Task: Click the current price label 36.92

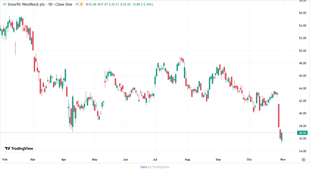Action: click(302, 133)
